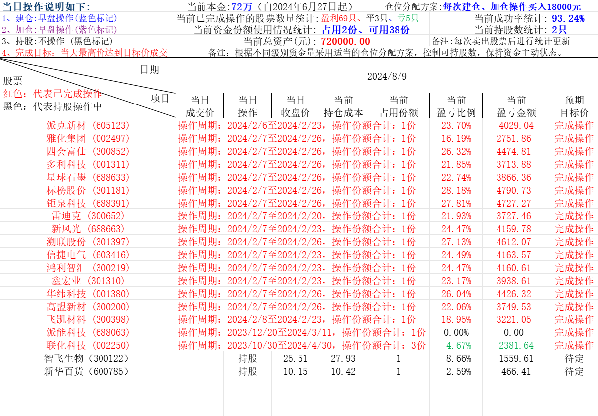The height and width of the screenshot is (416, 598).
Task: Select the current holdings count 2只
Action: click(559, 30)
